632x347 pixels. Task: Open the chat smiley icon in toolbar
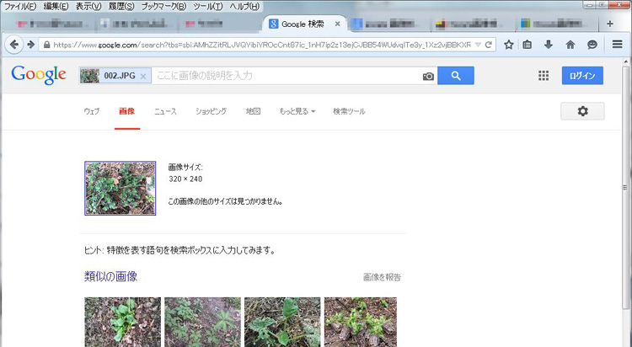(x=592, y=45)
